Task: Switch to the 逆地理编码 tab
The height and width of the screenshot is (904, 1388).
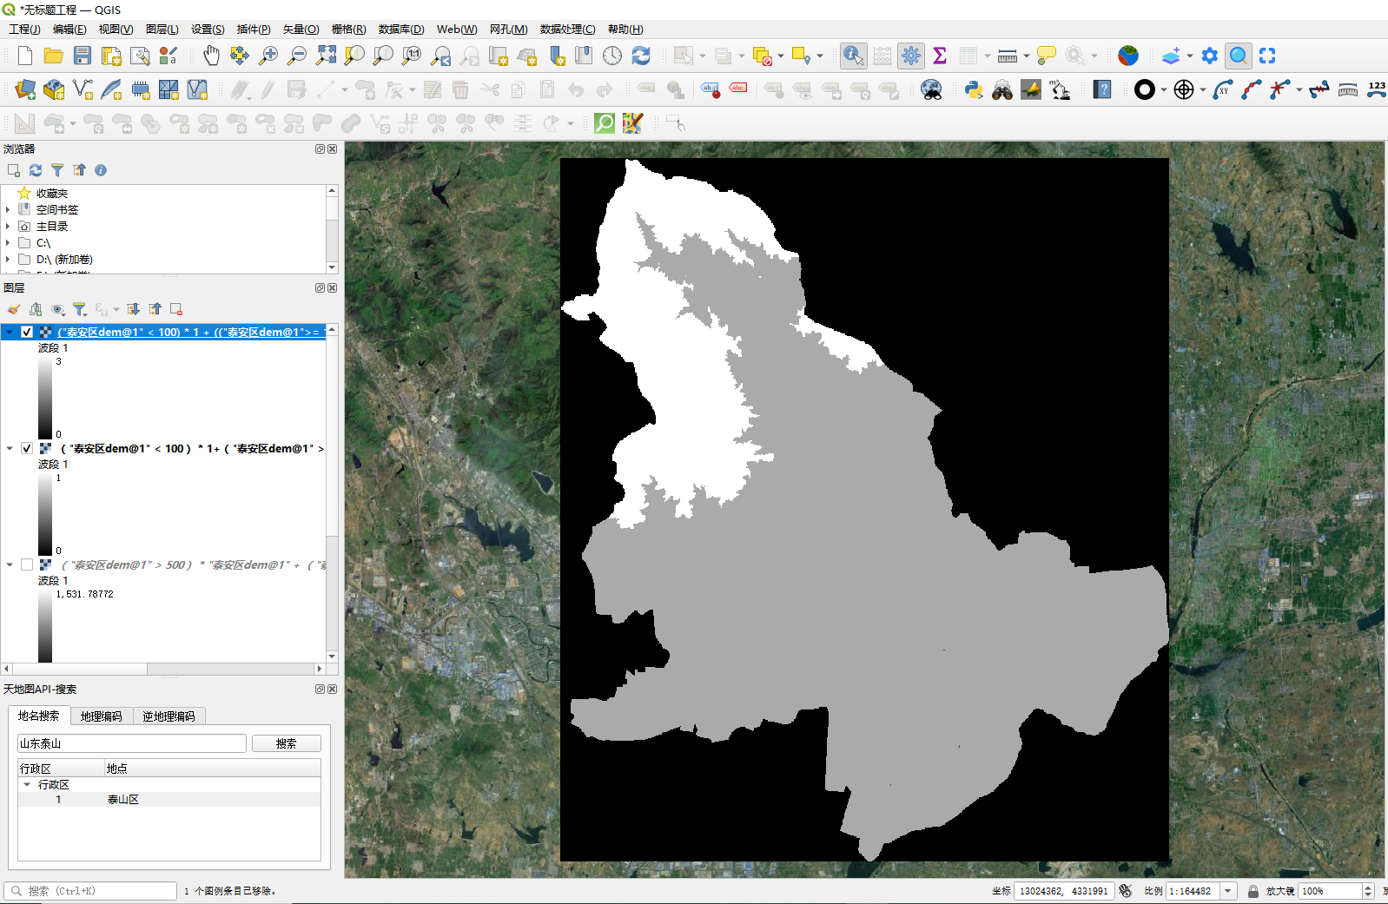Action: pyautogui.click(x=169, y=716)
